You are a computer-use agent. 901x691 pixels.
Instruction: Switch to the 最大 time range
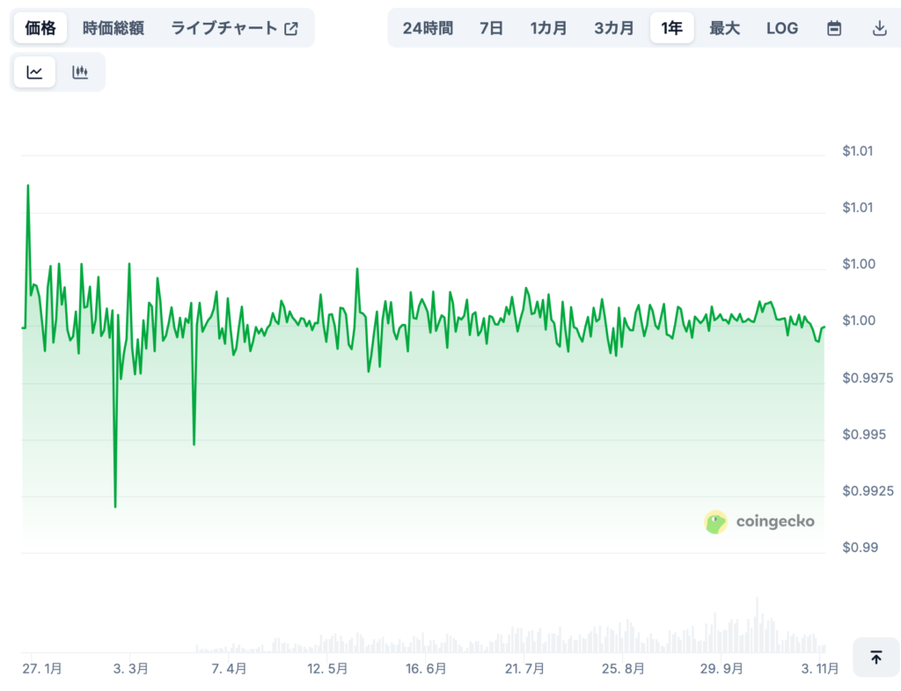pos(724,27)
